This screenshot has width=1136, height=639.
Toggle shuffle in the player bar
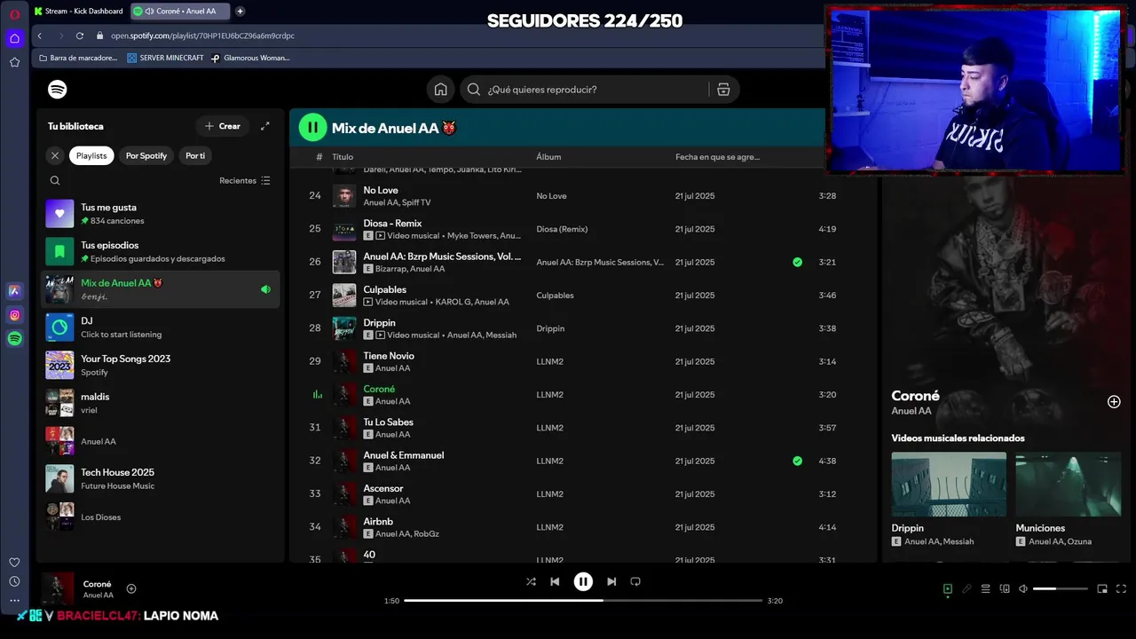(531, 581)
